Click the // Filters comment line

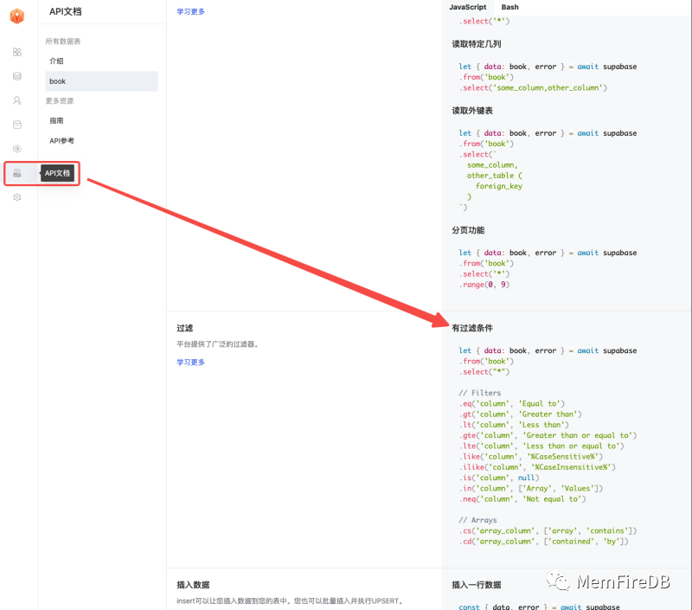pyautogui.click(x=480, y=393)
